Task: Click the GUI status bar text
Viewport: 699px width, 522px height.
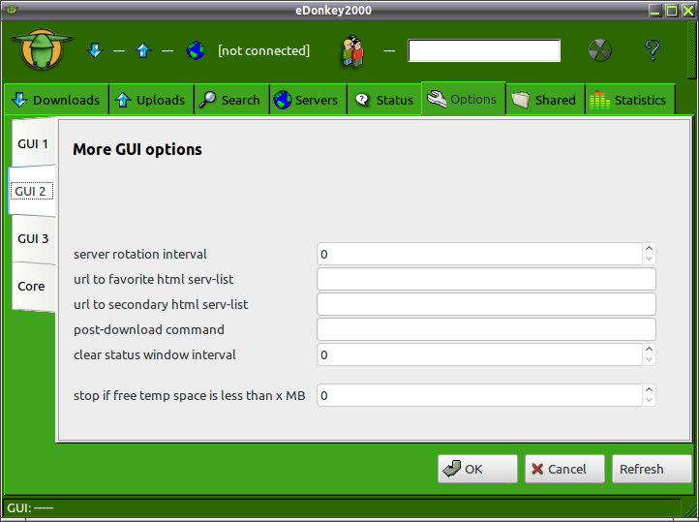Action: (x=30, y=507)
